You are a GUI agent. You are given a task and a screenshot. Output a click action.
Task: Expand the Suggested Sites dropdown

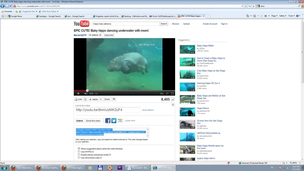pyautogui.click(x=37, y=12)
